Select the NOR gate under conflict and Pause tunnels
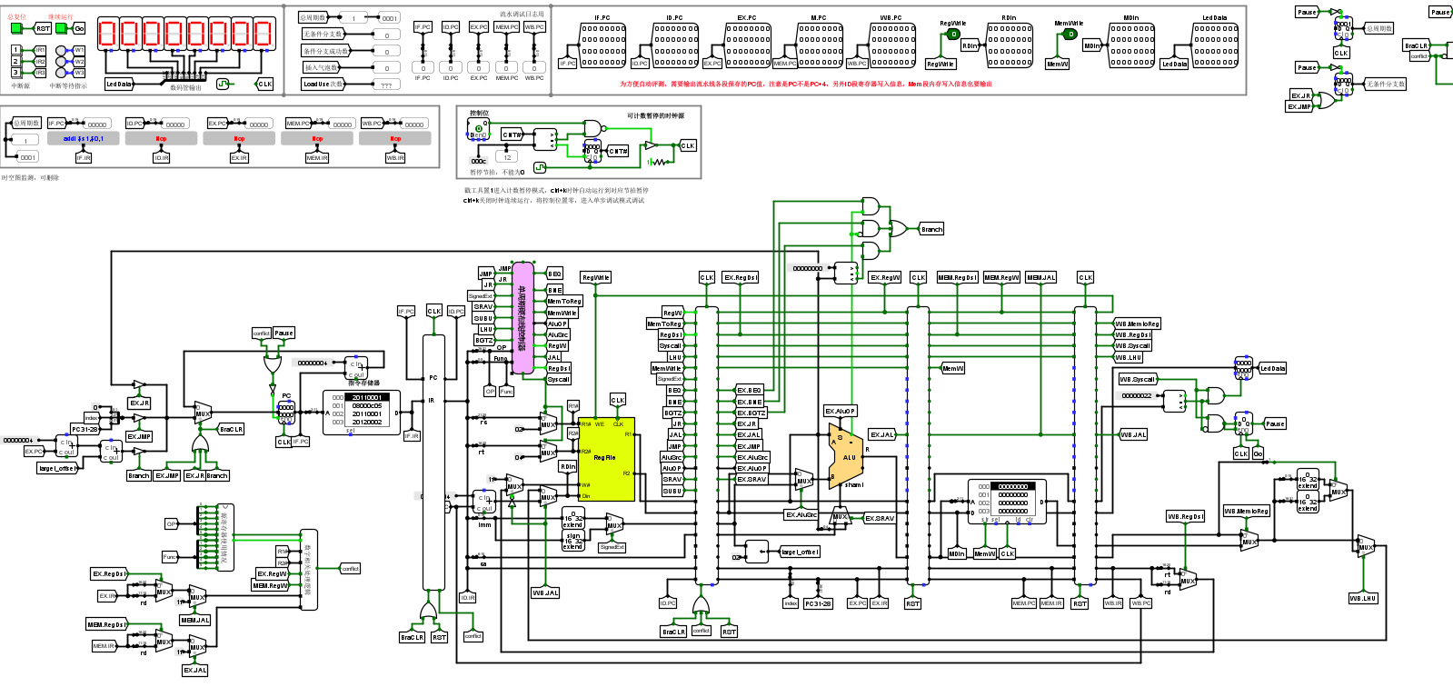 [272, 364]
